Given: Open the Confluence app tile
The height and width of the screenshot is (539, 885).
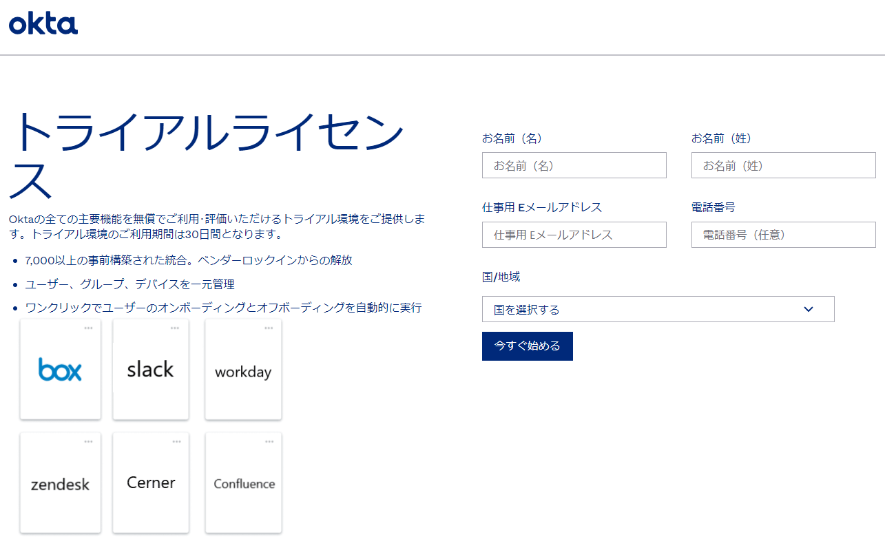Looking at the screenshot, I should click(x=243, y=483).
